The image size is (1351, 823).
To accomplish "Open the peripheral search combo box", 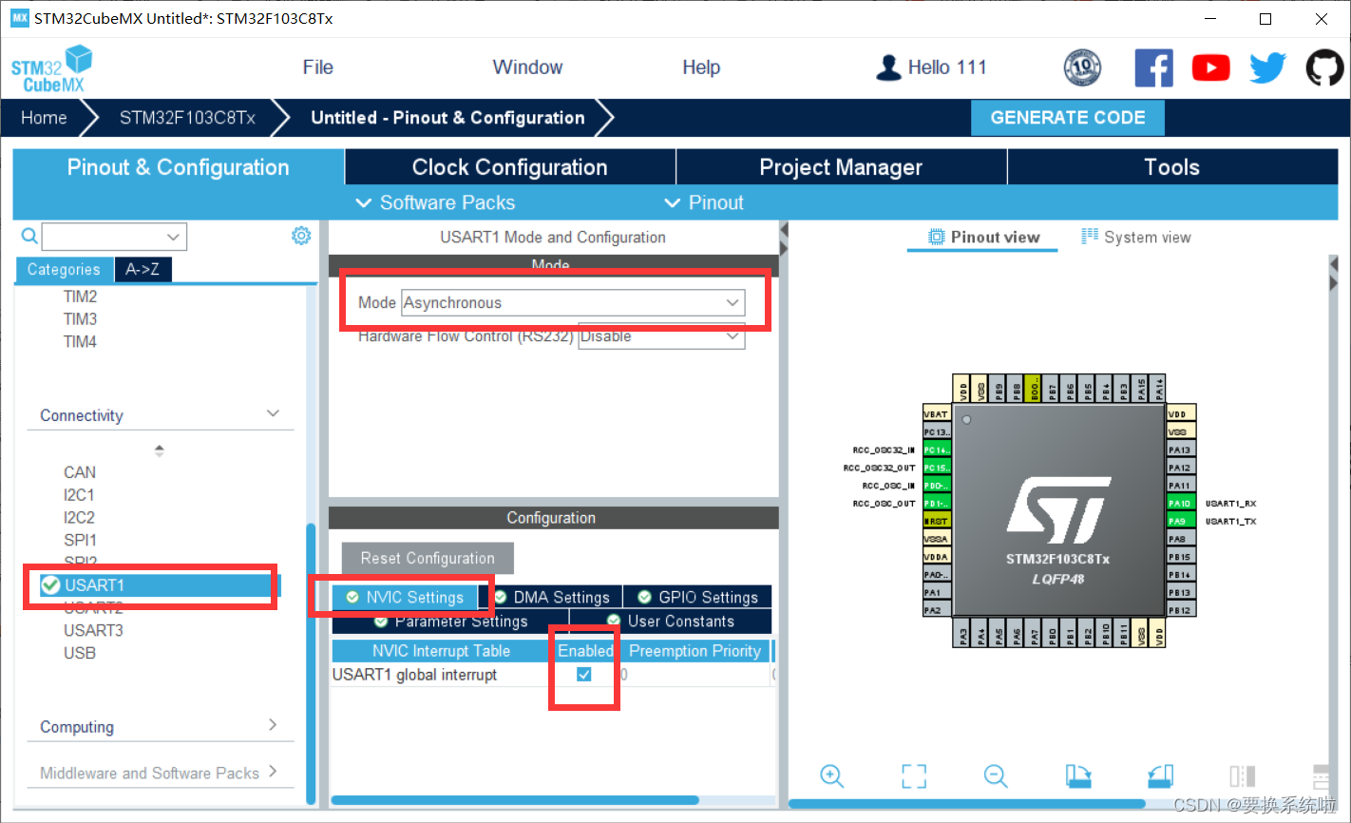I will 114,237.
